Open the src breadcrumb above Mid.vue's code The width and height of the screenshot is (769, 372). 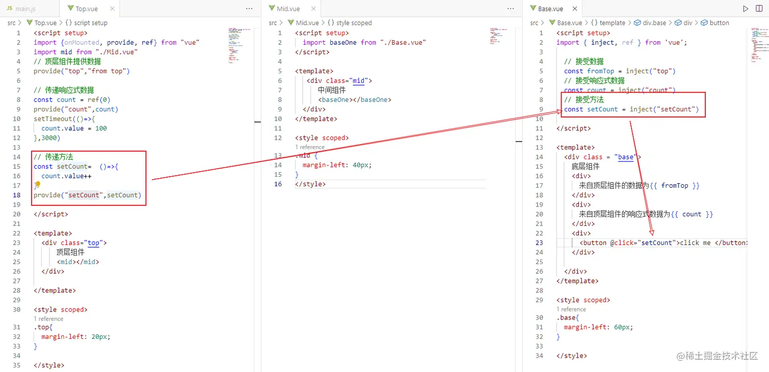(273, 23)
